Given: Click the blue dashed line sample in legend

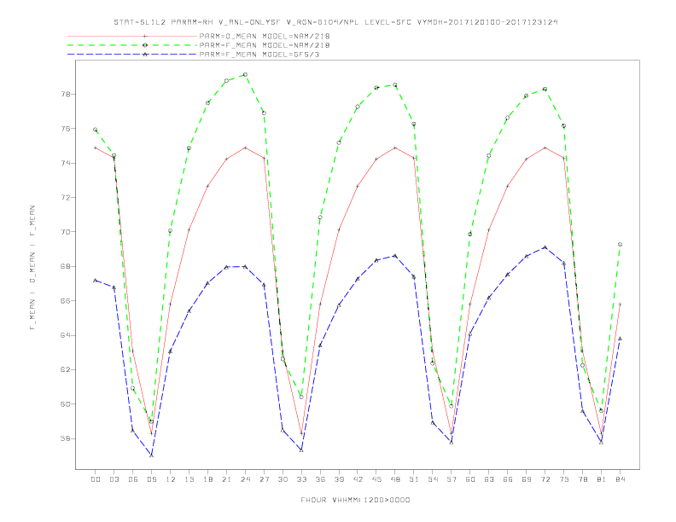Looking at the screenshot, I should click(132, 55).
